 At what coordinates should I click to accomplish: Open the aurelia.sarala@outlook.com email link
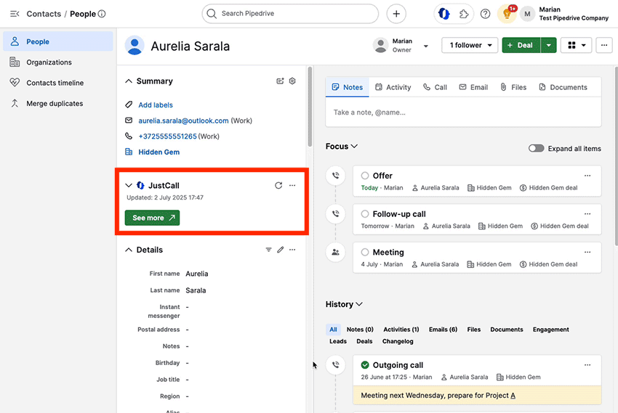click(183, 120)
